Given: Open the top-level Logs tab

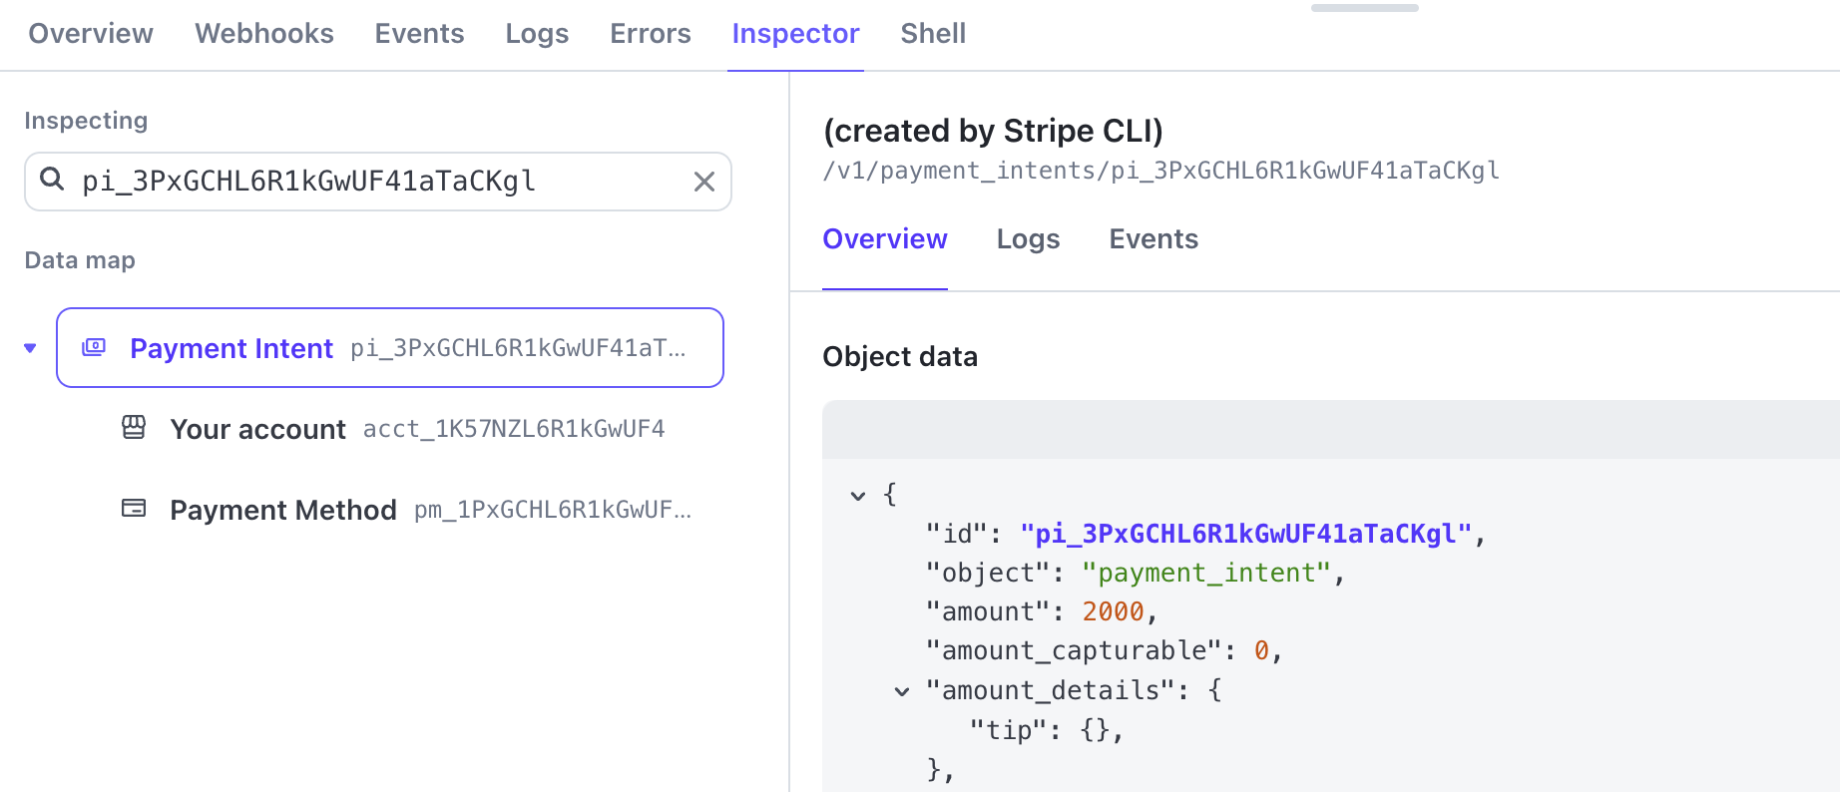Looking at the screenshot, I should (536, 34).
